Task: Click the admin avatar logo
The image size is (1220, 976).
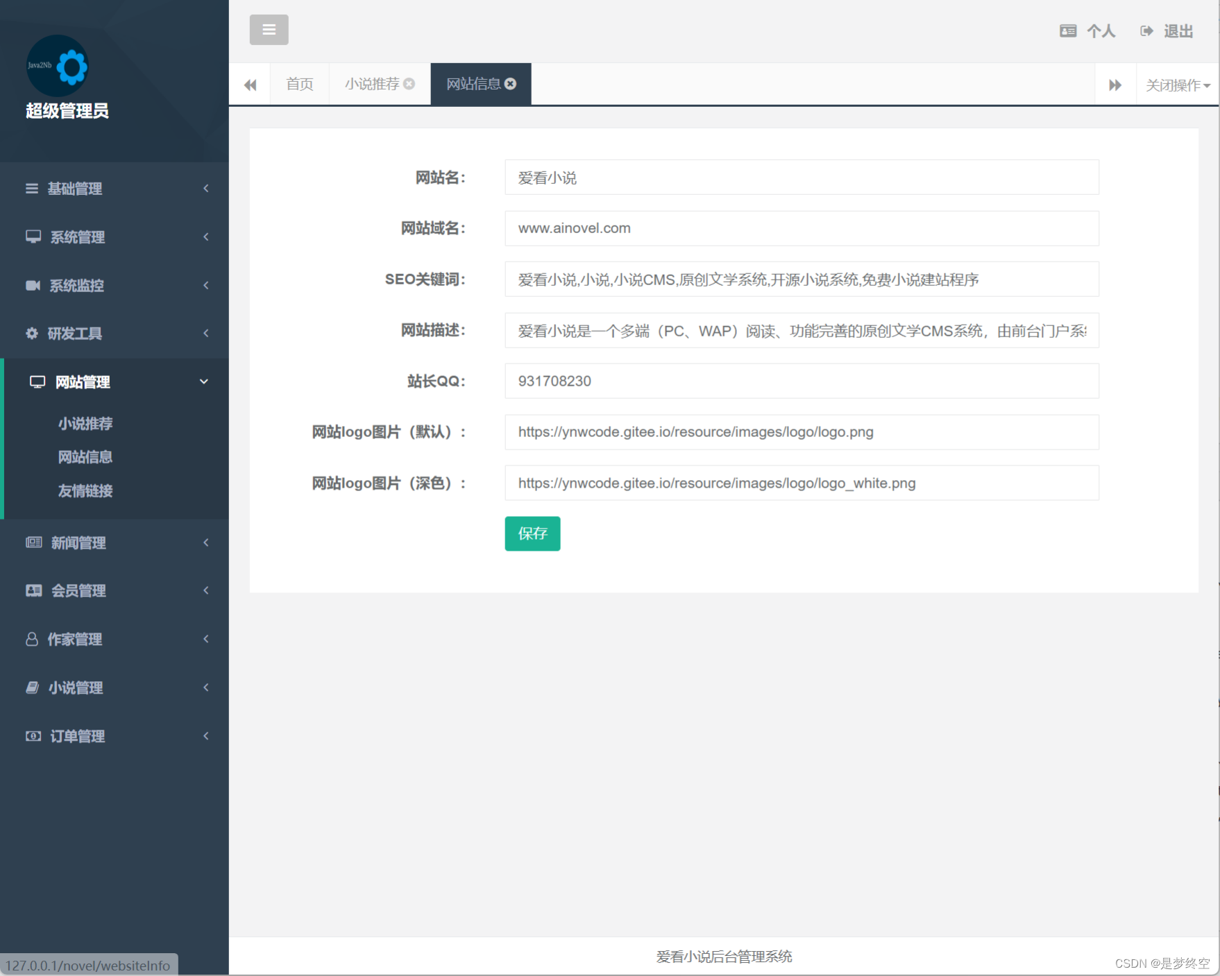Action: coord(57,66)
